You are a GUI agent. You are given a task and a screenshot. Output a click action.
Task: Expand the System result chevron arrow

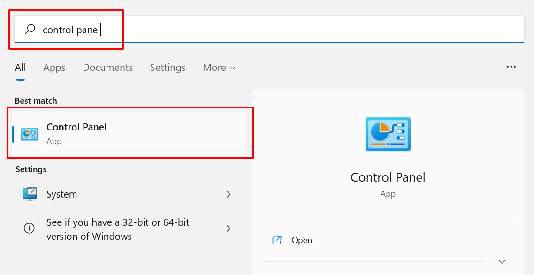pos(229,194)
